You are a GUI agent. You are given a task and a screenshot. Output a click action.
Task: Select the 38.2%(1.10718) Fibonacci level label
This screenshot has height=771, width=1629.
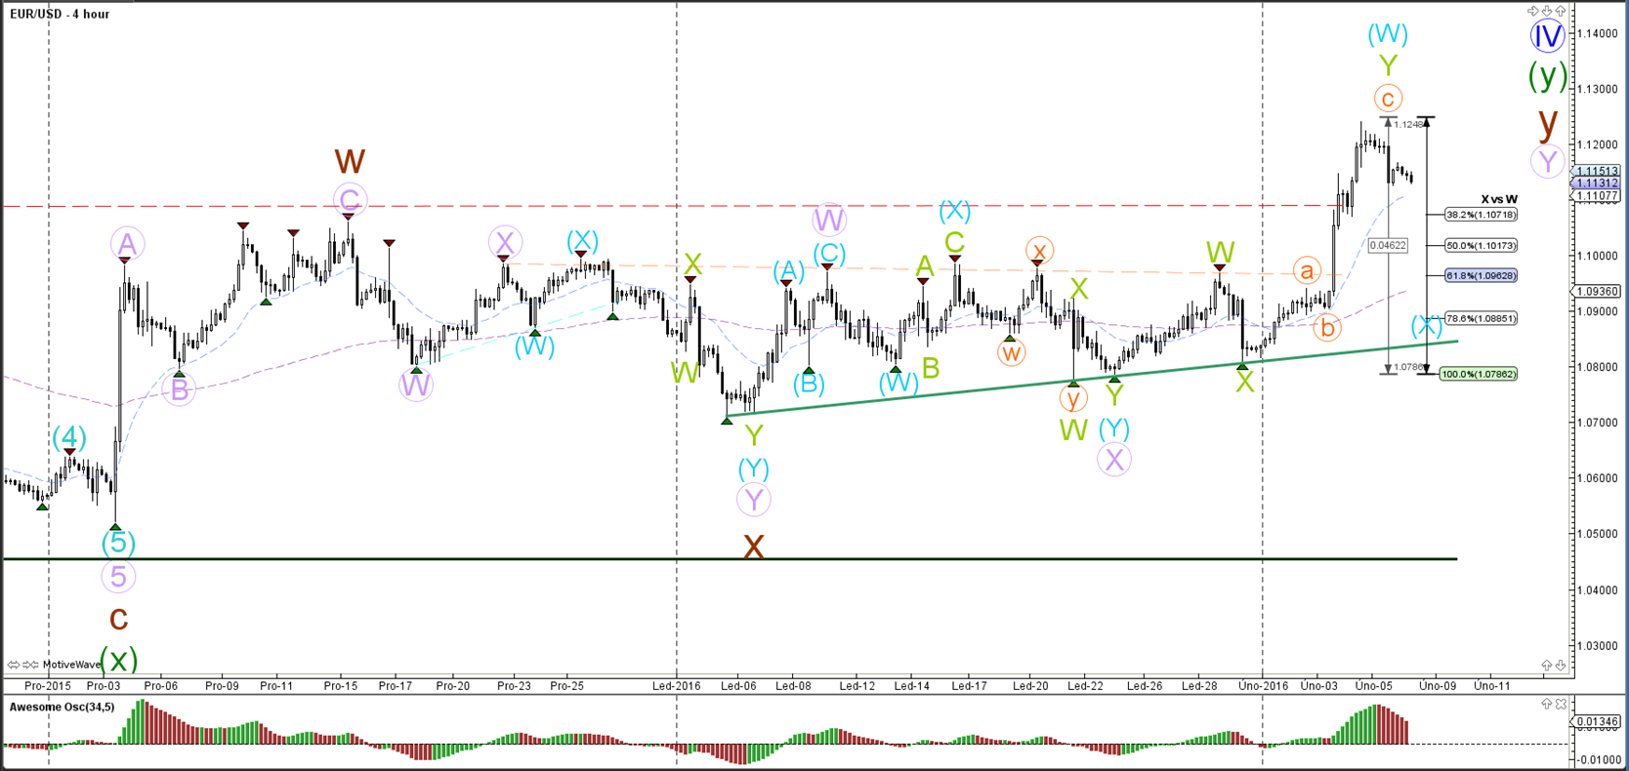[x=1481, y=215]
